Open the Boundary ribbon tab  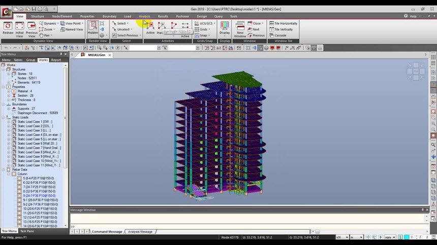pos(109,16)
